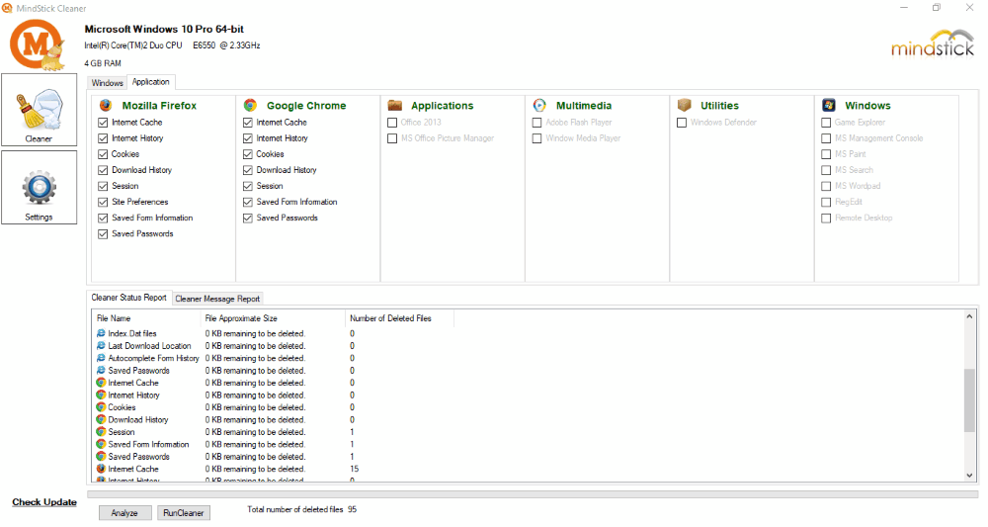Screen dimensions: 988x527
Task: Uncheck Firefox Session checkbox
Action: coord(104,186)
